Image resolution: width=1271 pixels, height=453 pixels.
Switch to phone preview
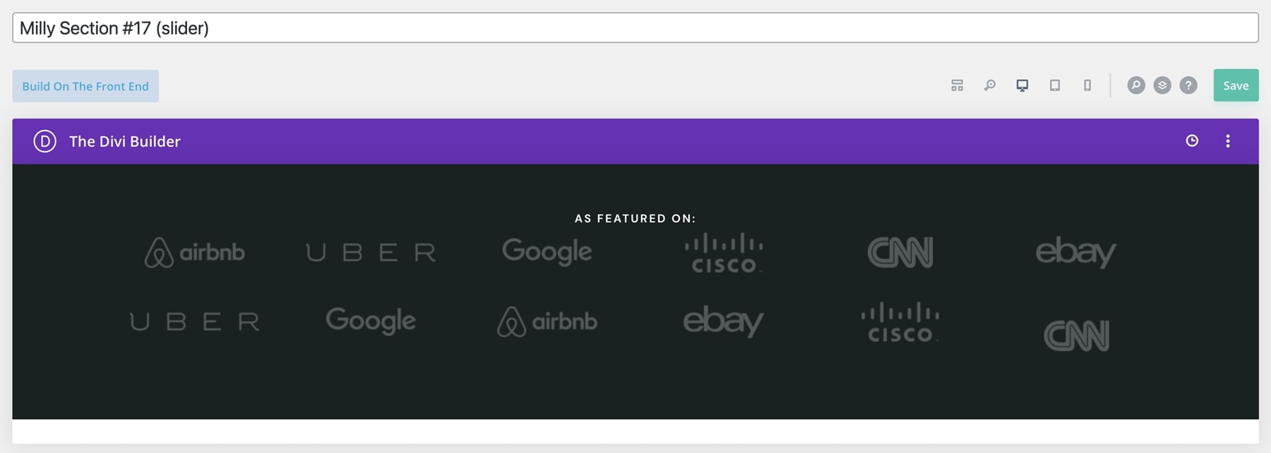click(x=1087, y=85)
